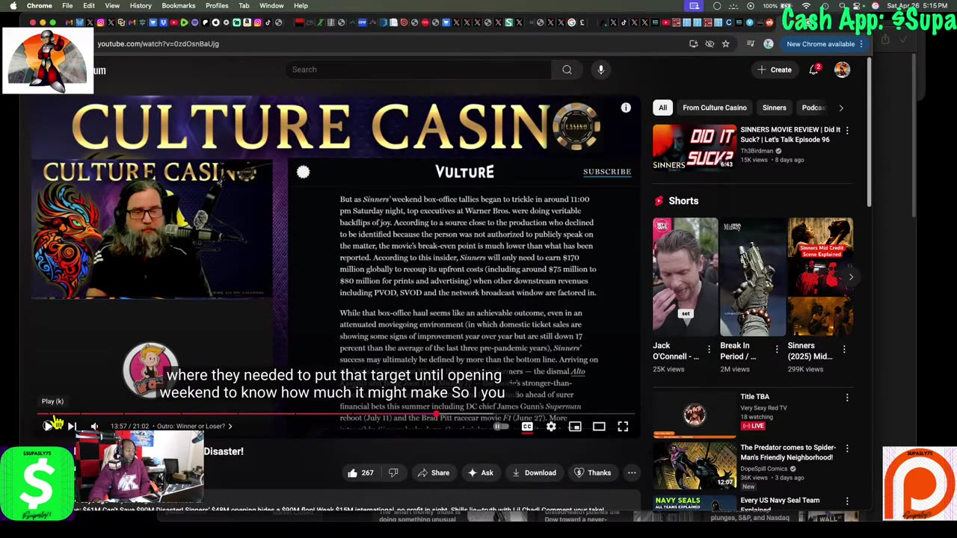The width and height of the screenshot is (957, 538).
Task: Bookmark the page with the star icon
Action: (725, 44)
